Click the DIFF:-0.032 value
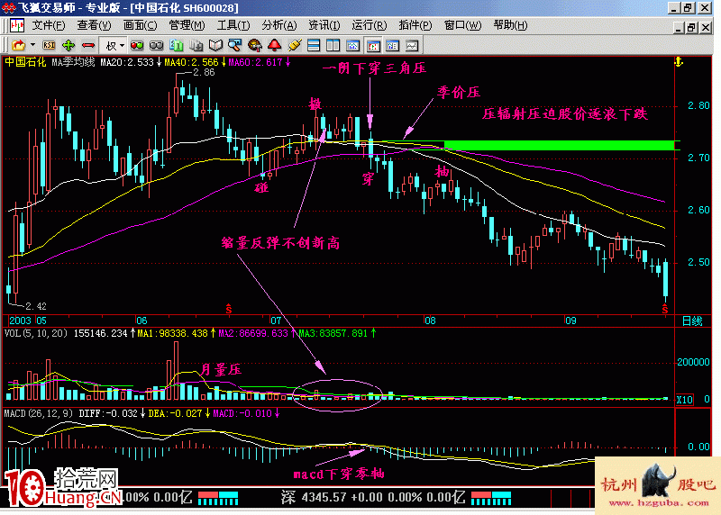The width and height of the screenshot is (721, 515). coord(108,413)
